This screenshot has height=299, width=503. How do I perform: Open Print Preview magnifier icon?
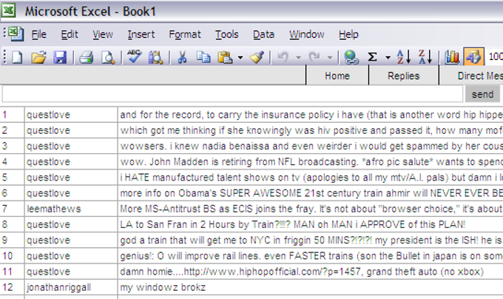click(x=108, y=58)
